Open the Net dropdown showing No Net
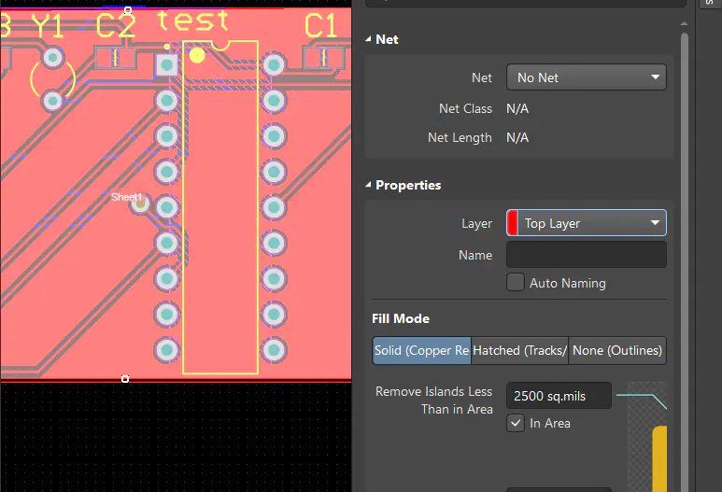This screenshot has width=722, height=492. (x=587, y=77)
